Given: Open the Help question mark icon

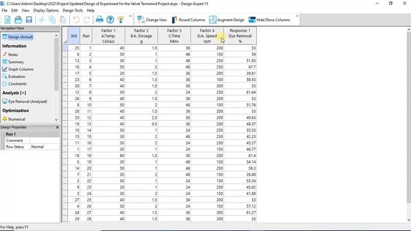Looking at the screenshot, I should (x=110, y=20).
